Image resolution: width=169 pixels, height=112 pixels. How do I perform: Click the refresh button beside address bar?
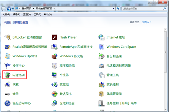pyautogui.click(x=118, y=9)
